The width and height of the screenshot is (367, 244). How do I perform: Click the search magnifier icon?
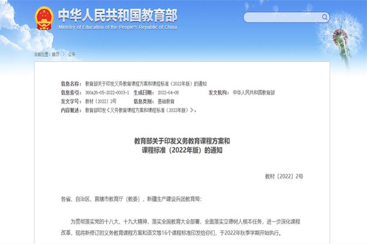(x=325, y=17)
